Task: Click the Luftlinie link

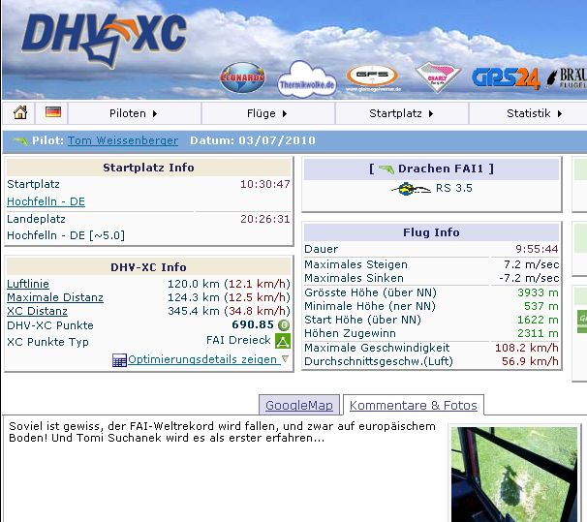Action: point(28,284)
